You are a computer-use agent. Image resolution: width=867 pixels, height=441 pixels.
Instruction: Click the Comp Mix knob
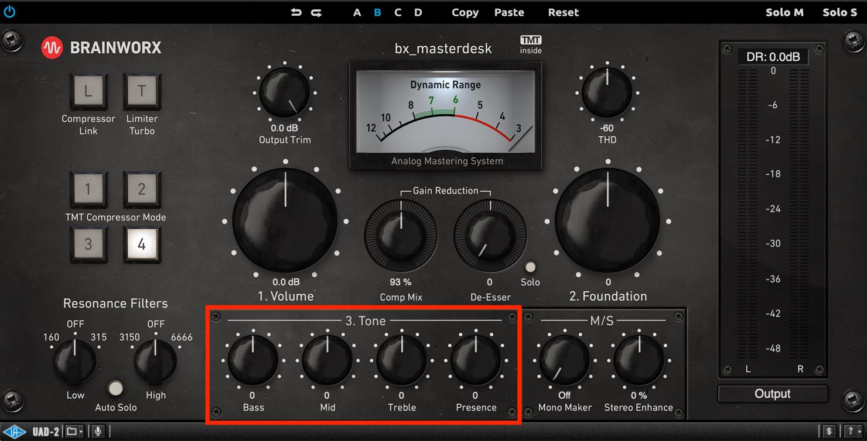[x=401, y=235]
